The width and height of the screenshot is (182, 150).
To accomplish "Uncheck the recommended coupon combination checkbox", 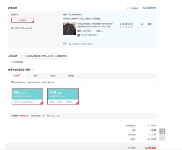I will 12,82.
